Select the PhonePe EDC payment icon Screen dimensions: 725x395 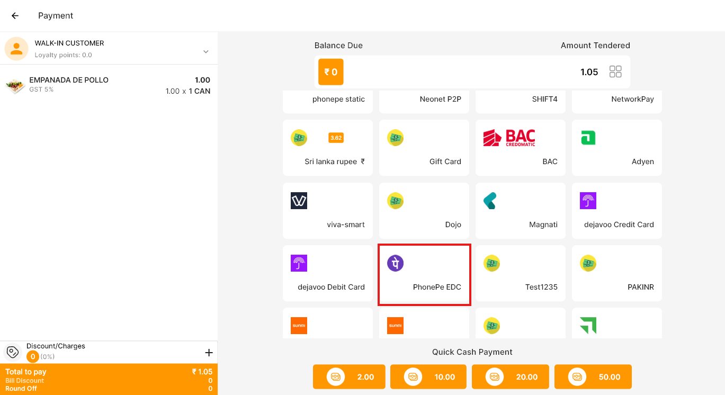395,263
